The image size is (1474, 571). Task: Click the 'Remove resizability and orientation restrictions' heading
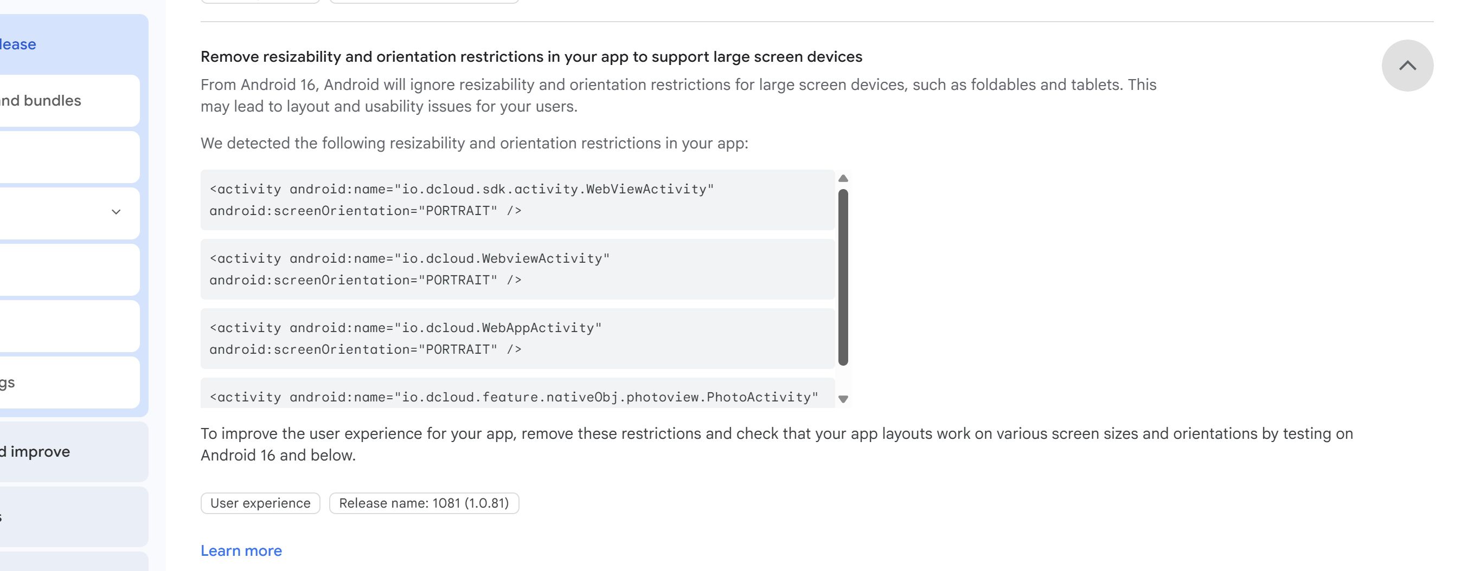pyautogui.click(x=531, y=56)
